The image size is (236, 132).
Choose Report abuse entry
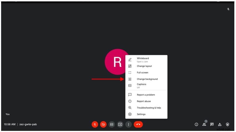(146, 101)
